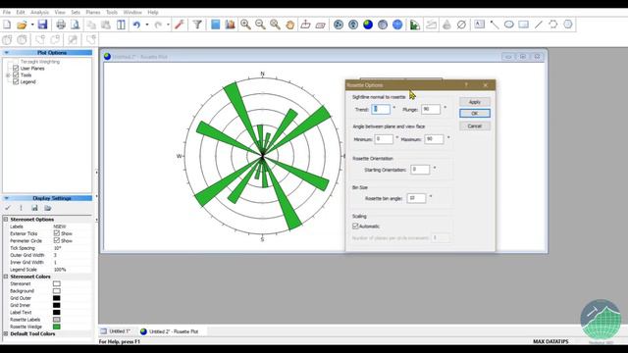This screenshot has height=353, width=628.
Task: Select the Text Box annotation tool
Action: coord(479,25)
